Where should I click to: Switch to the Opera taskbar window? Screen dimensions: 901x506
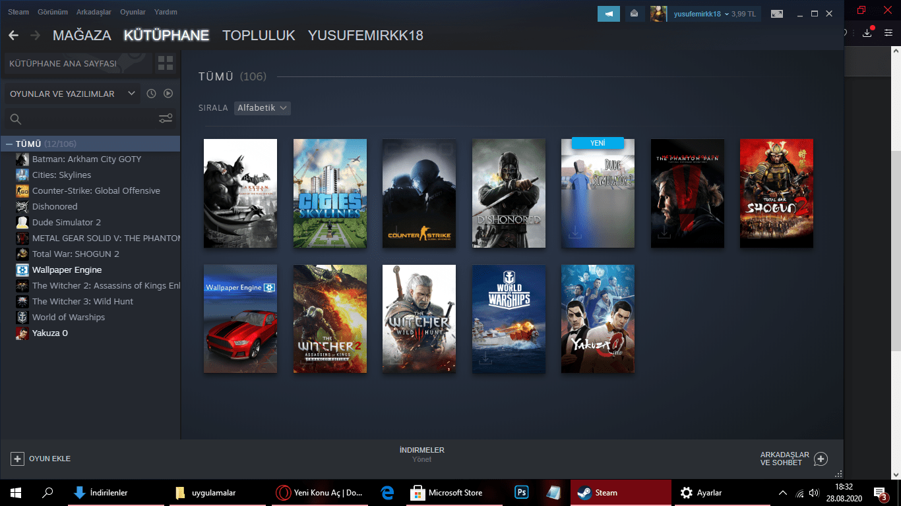(x=319, y=492)
